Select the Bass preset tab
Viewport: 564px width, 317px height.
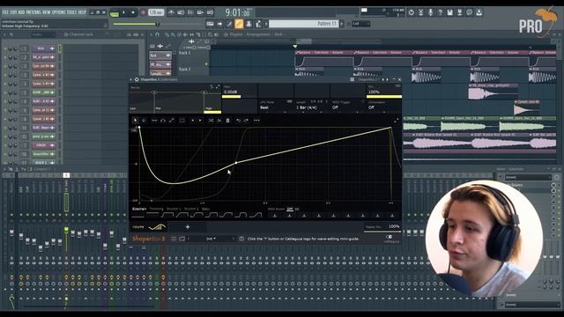[205, 209]
